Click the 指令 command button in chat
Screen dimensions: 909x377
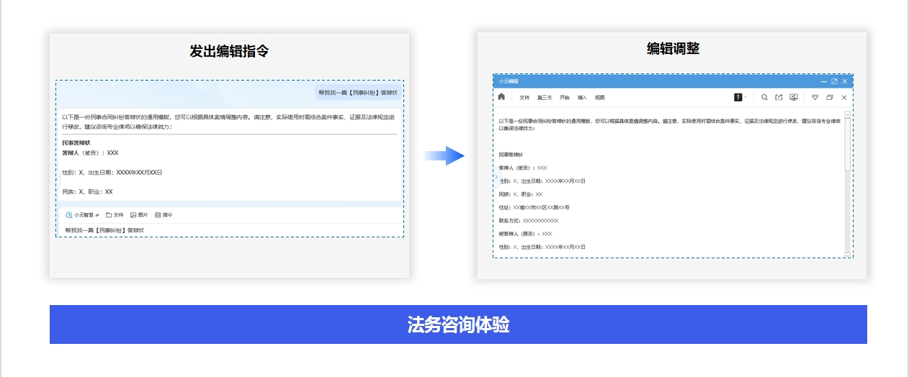164,214
